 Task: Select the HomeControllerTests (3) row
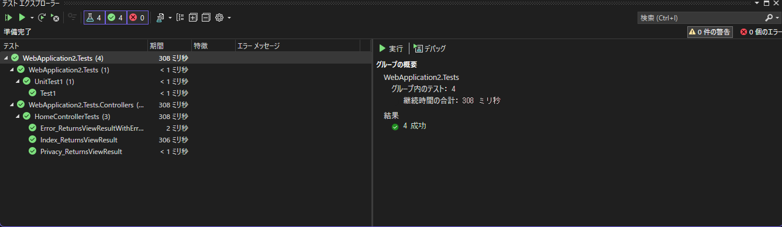(x=186, y=116)
